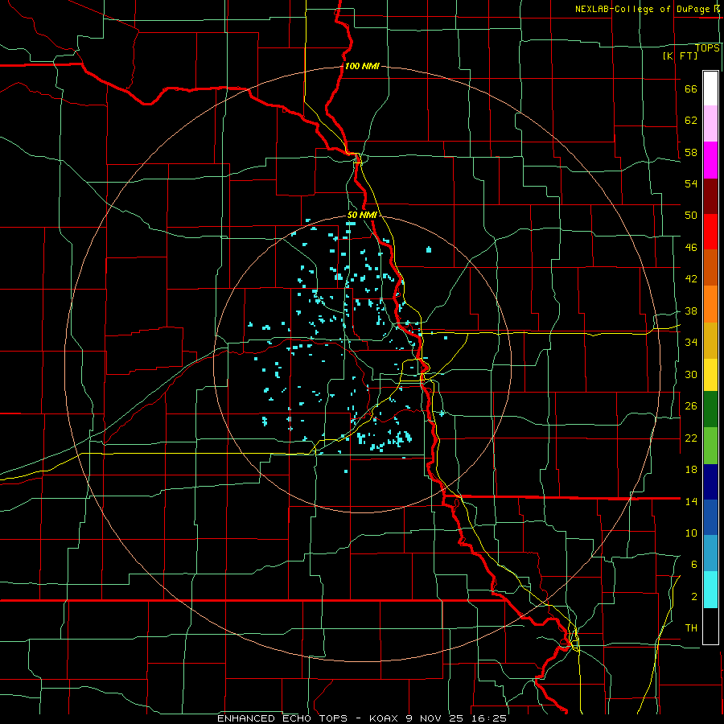This screenshot has width=724, height=724.
Task: Click the magenta swatch below 58
Action: point(710,160)
